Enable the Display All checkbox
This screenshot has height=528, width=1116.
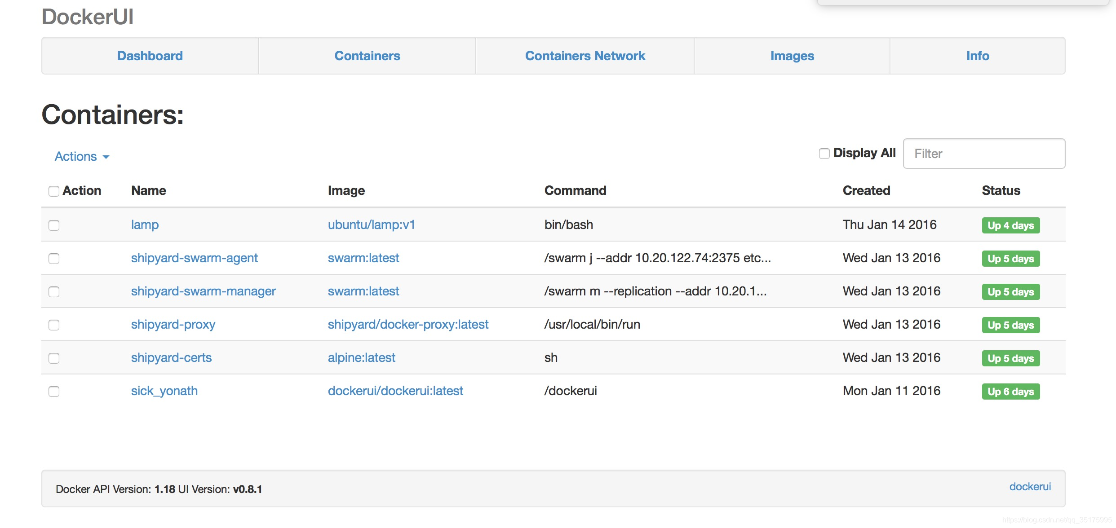coord(824,154)
